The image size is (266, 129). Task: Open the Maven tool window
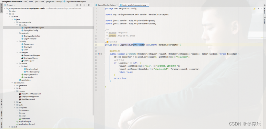click(x=264, y=20)
